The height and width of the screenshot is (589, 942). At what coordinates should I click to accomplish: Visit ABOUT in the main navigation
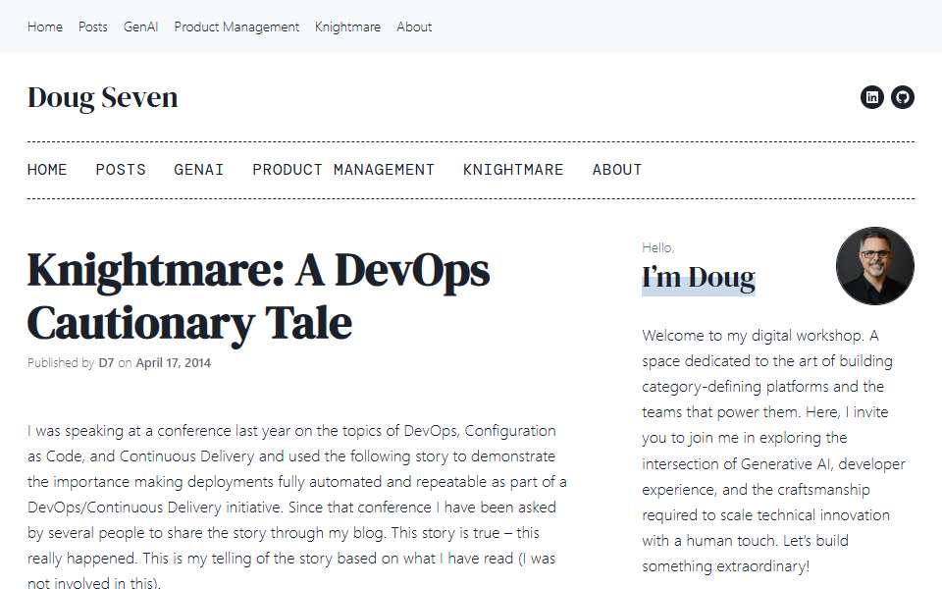pyautogui.click(x=617, y=170)
